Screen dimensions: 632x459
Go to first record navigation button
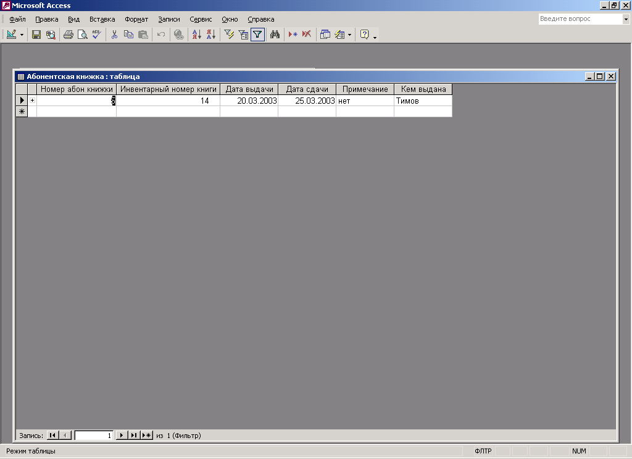[x=52, y=435]
